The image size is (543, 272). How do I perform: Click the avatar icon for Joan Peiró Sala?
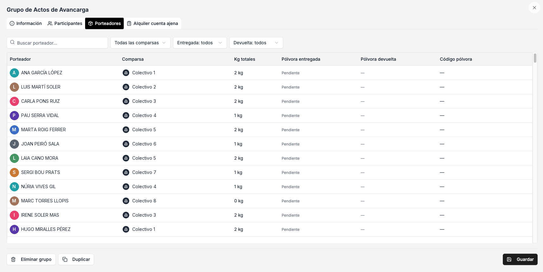(x=14, y=144)
